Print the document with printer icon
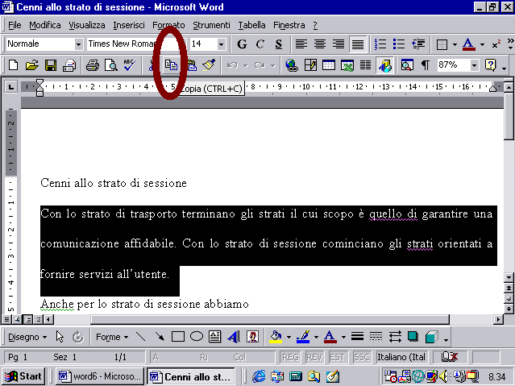 pyautogui.click(x=93, y=65)
